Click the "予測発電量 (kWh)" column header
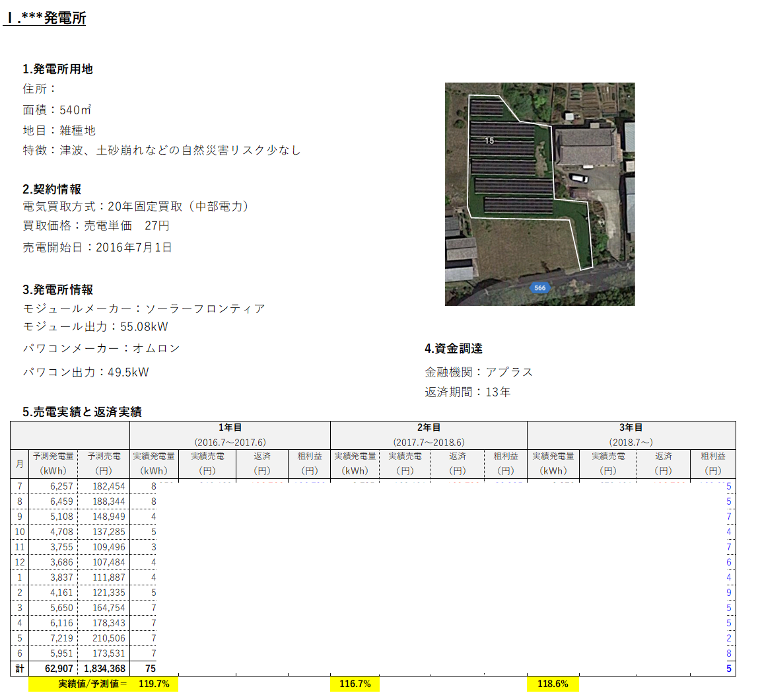The image size is (758, 695). click(53, 464)
